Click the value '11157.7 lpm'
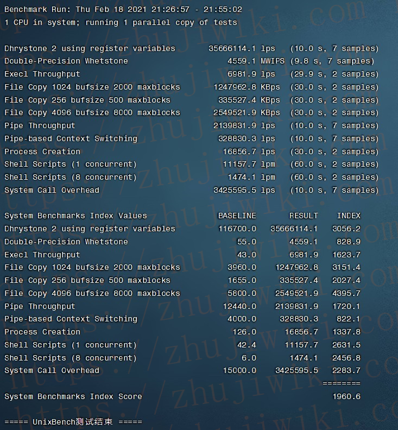This screenshot has width=398, height=430. pyautogui.click(x=249, y=164)
